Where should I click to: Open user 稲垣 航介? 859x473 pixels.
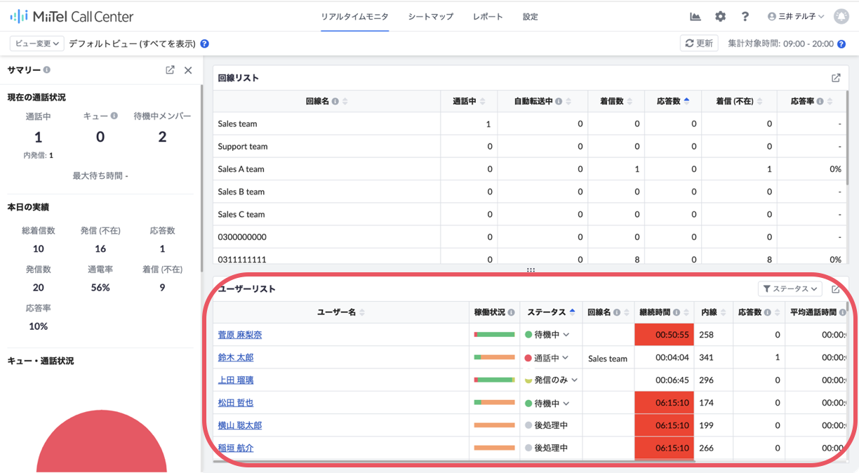(236, 448)
